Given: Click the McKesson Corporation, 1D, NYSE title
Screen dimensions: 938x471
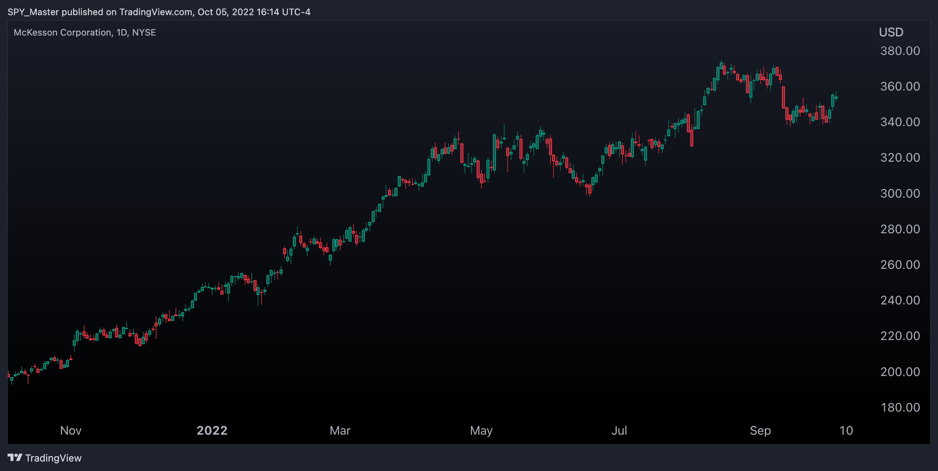Looking at the screenshot, I should point(85,33).
